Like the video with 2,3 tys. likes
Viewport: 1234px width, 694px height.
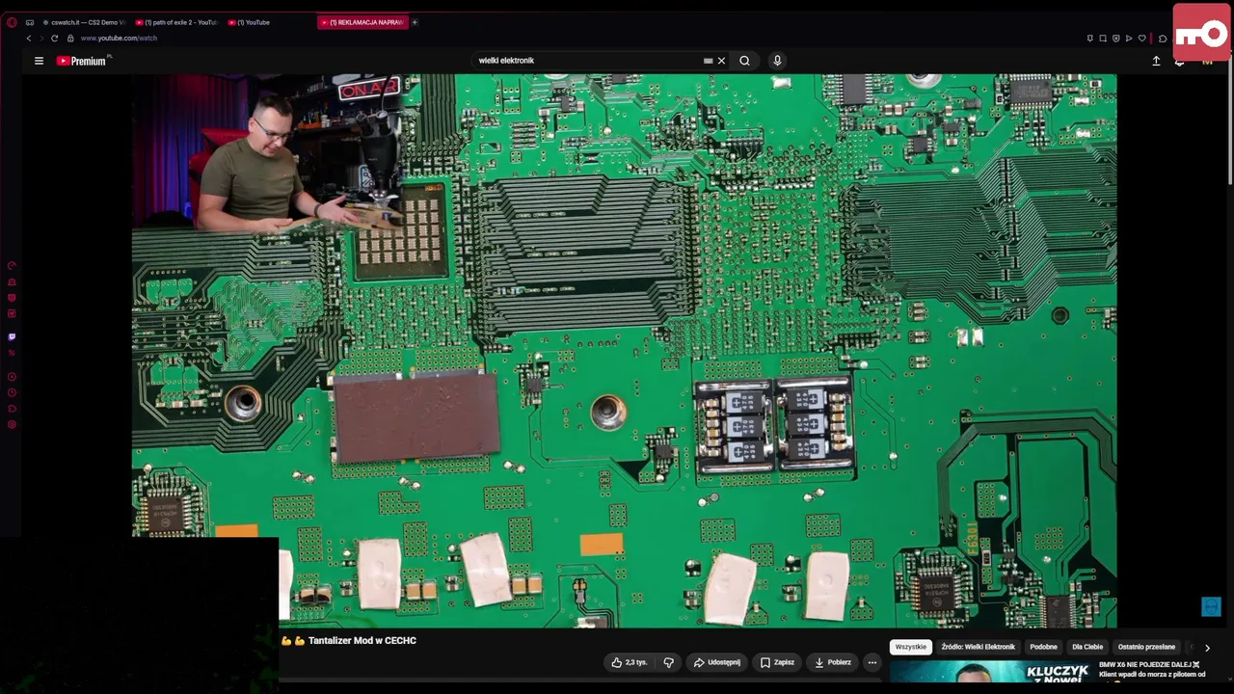click(x=629, y=662)
